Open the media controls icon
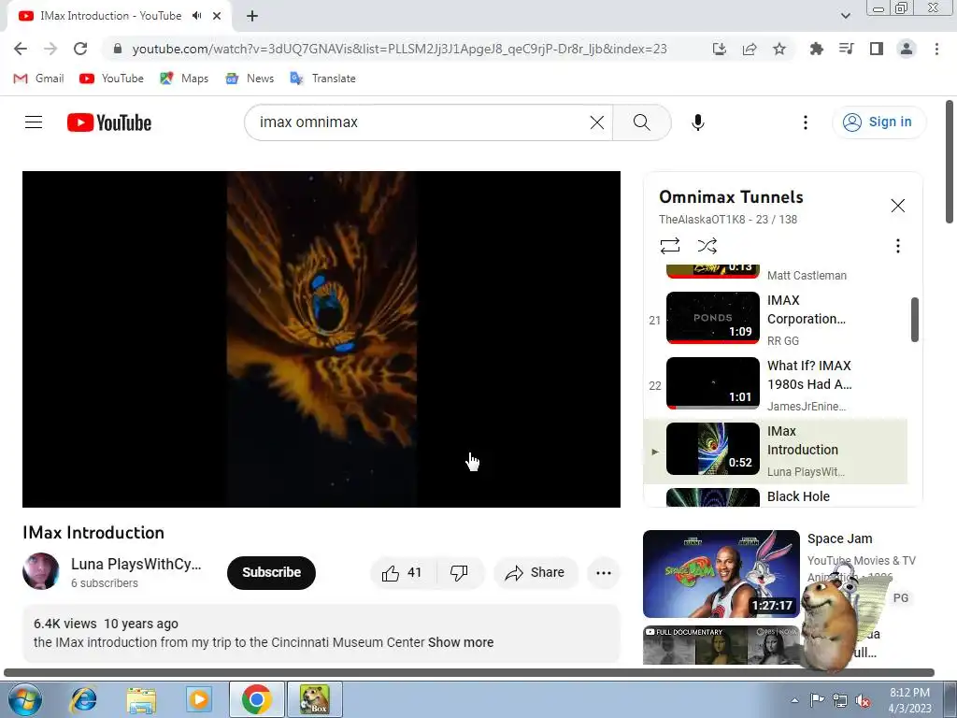 click(x=846, y=49)
